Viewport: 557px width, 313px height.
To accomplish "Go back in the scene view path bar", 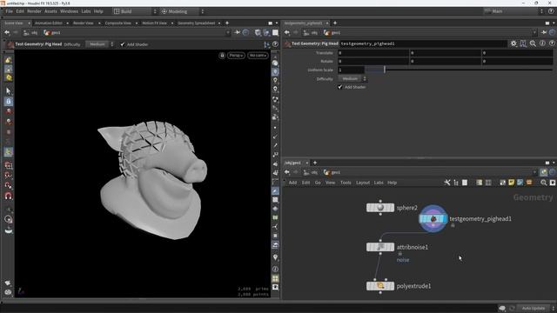I will pos(7,32).
